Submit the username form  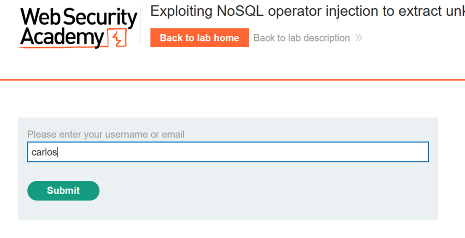tap(64, 191)
